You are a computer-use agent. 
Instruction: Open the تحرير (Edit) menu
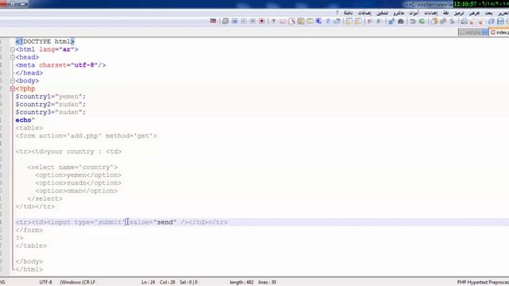pyautogui.click(x=503, y=13)
